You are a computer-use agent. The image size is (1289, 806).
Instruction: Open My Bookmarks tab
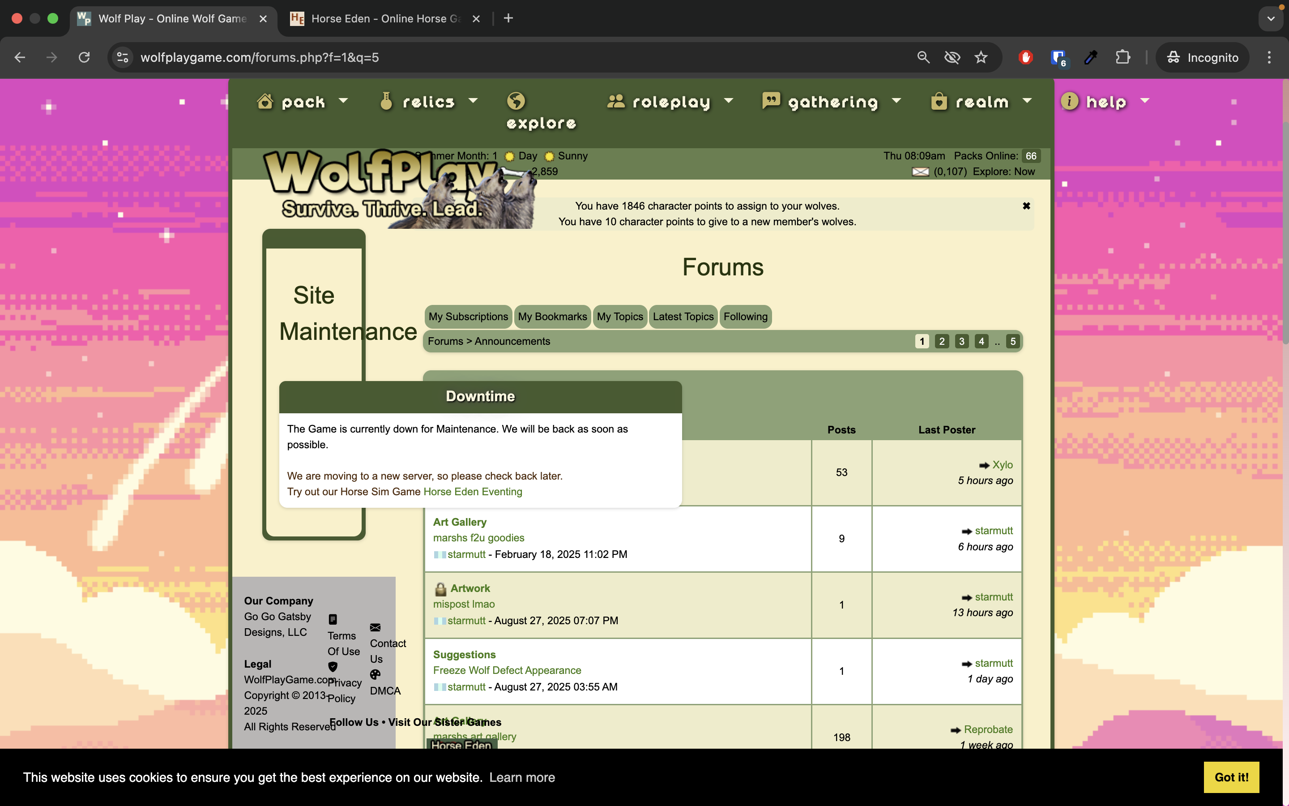pos(552,317)
